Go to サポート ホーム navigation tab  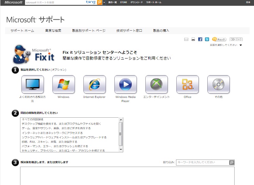click(x=22, y=31)
